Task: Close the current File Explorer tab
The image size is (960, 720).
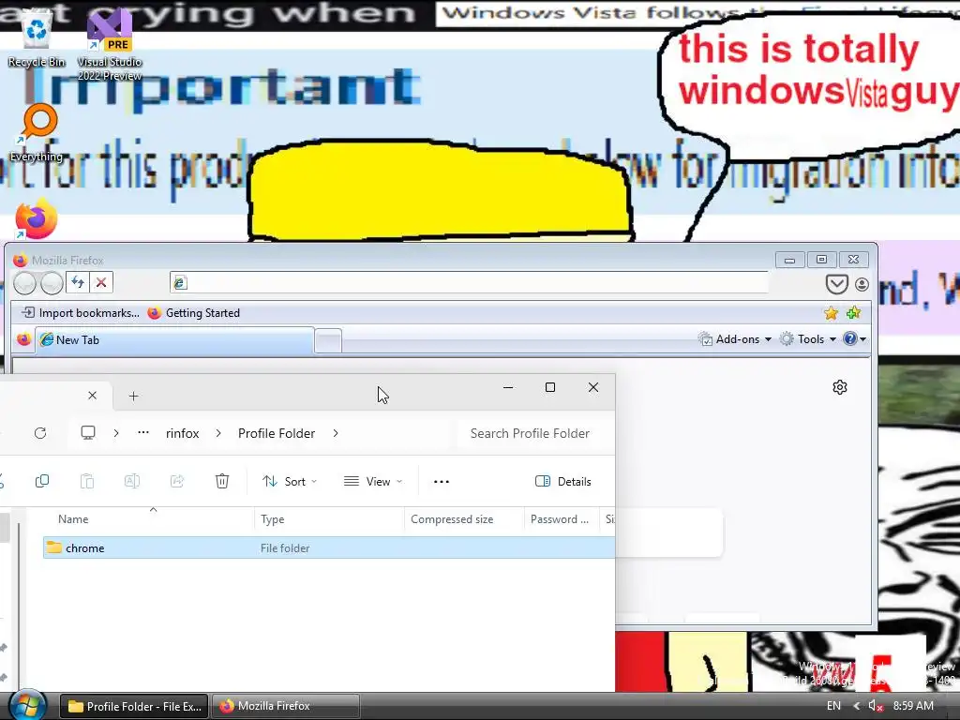Action: click(93, 396)
